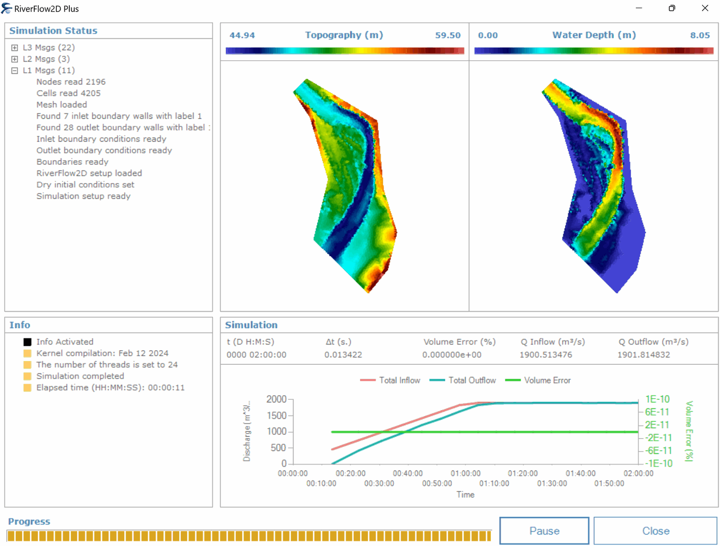Click the Topography color scale bar
Viewport: 720px width, 546px height.
[x=345, y=51]
